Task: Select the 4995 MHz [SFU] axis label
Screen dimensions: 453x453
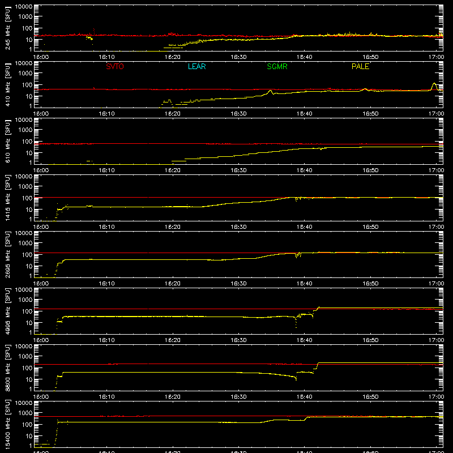Action: (8, 311)
